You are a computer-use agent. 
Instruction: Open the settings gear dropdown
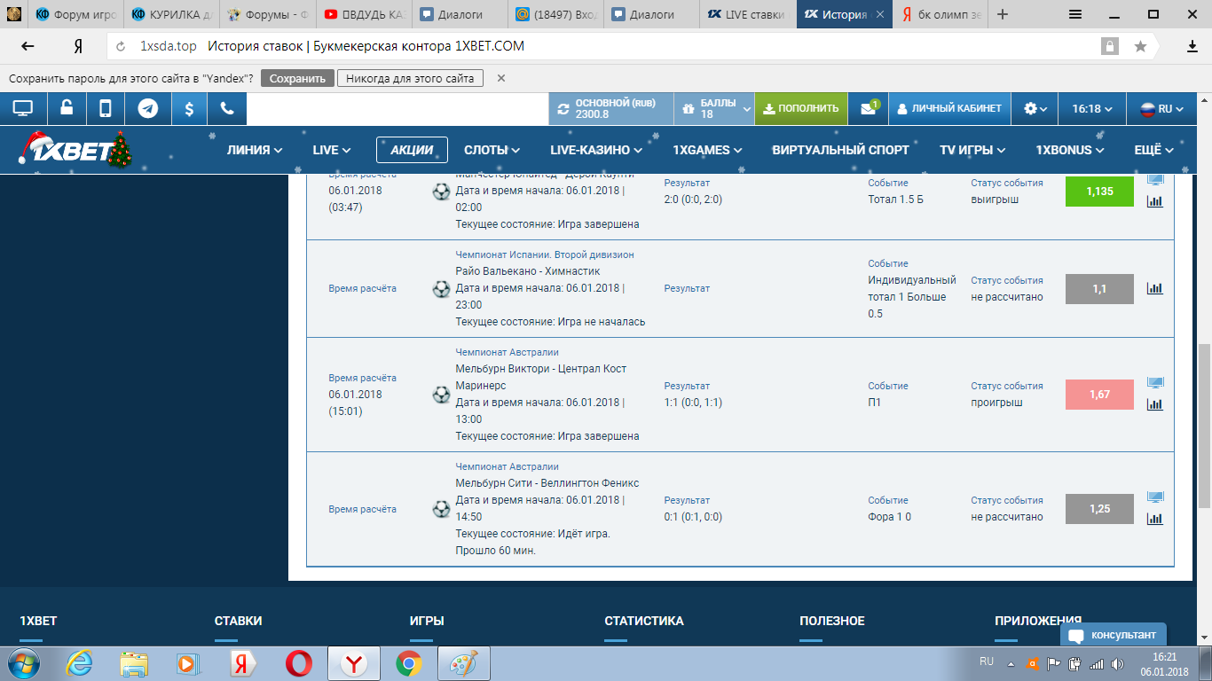[x=1035, y=108]
